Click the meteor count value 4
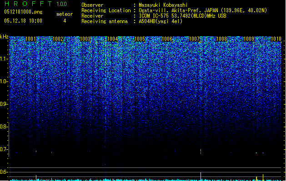The height and width of the screenshot is (181, 286). (x=65, y=21)
